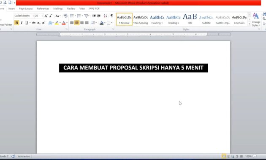Expand the Borders dropdown arrow

point(111,23)
